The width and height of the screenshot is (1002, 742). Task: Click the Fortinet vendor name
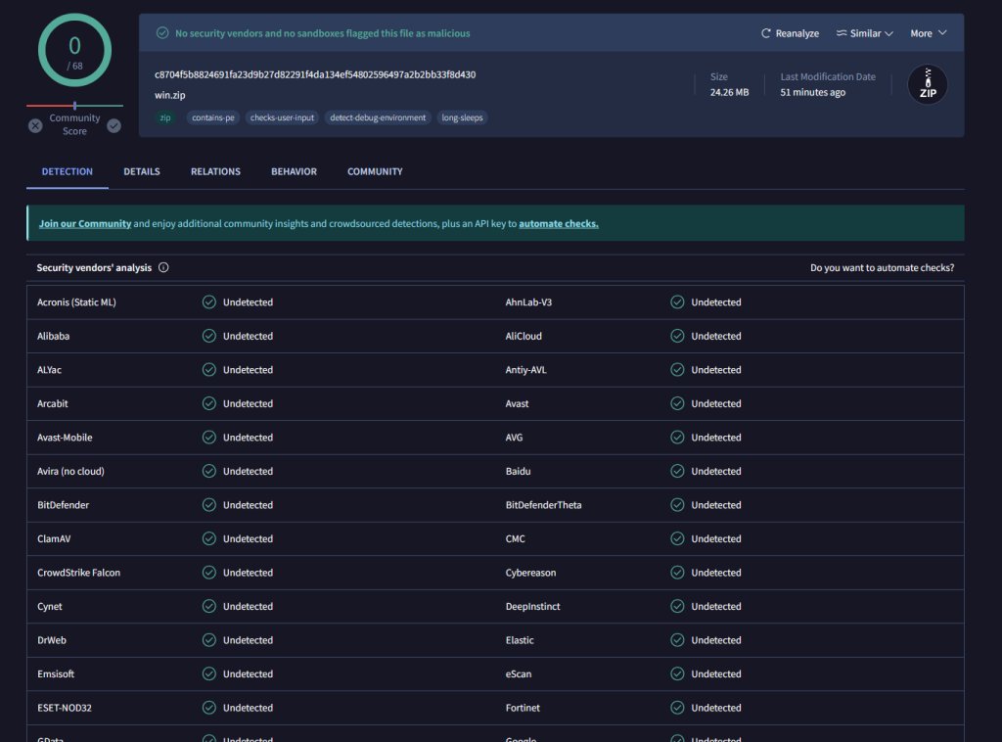tap(523, 708)
